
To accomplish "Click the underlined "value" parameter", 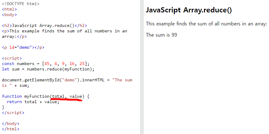I will 76,96.
